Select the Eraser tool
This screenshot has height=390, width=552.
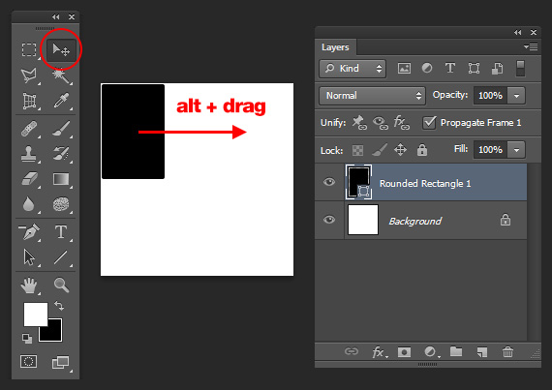coord(30,179)
